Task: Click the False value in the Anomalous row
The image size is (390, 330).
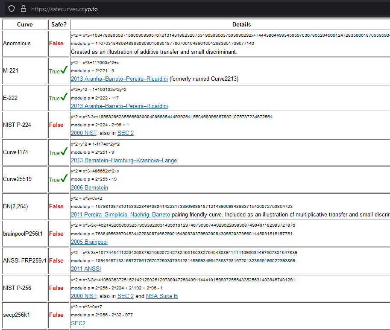Action: tap(56, 44)
